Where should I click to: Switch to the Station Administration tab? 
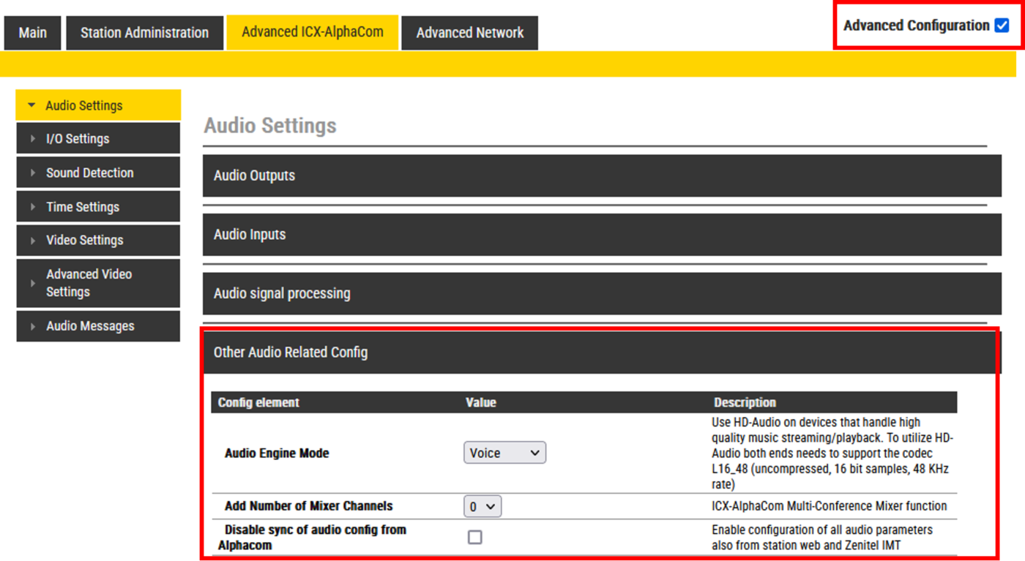click(144, 32)
